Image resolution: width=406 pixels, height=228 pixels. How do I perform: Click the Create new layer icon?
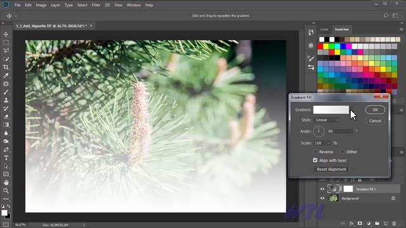tap(386, 224)
